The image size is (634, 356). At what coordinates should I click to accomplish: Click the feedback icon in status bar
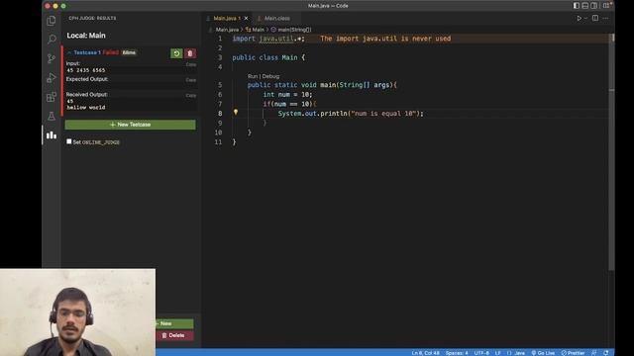pyautogui.click(x=593, y=353)
